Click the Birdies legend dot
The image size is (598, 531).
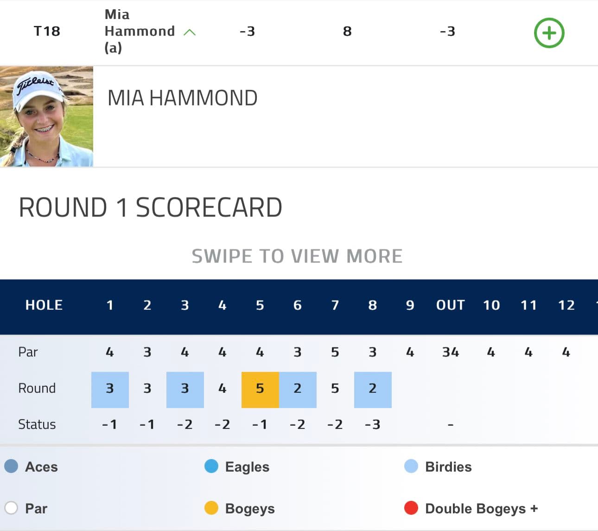(411, 466)
